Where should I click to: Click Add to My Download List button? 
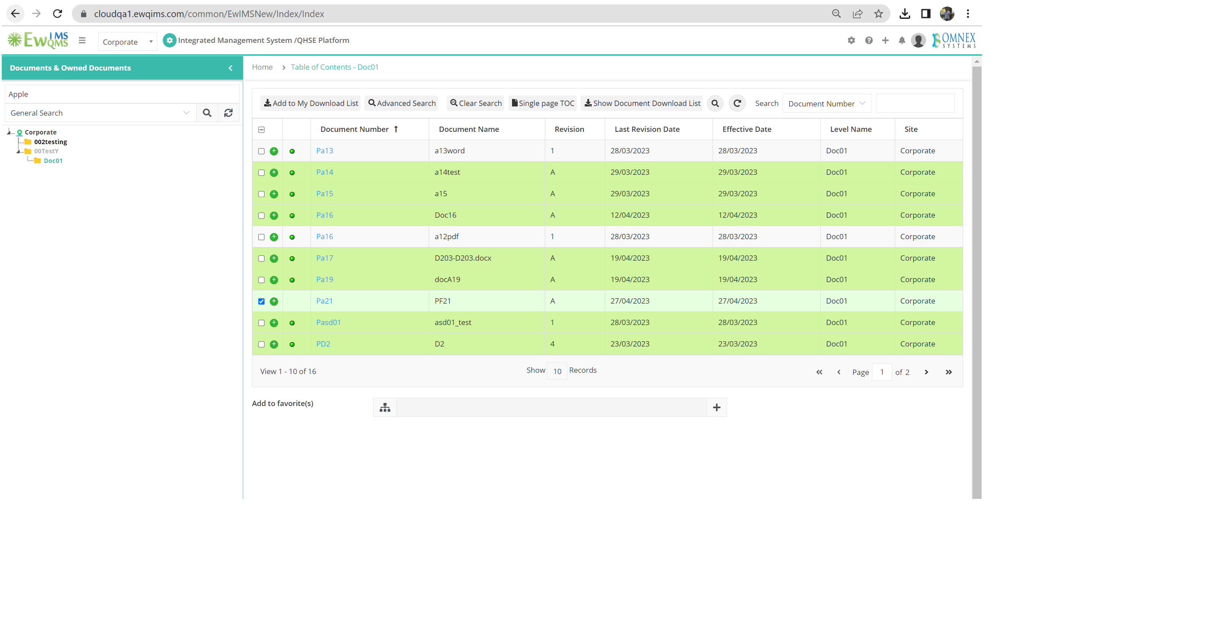click(x=311, y=103)
